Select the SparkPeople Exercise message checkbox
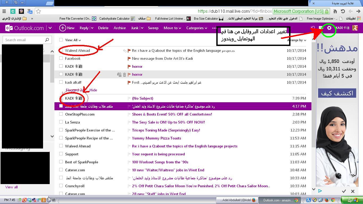The image size is (363, 204). (x=61, y=130)
